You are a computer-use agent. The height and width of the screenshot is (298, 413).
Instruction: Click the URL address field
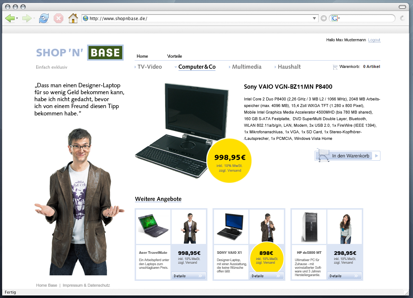pyautogui.click(x=200, y=18)
